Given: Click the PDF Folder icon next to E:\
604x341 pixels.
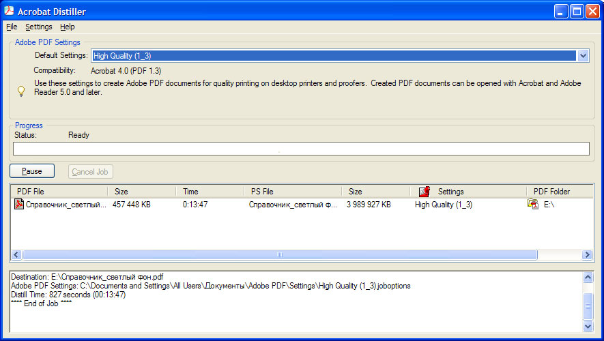Looking at the screenshot, I should tap(533, 205).
